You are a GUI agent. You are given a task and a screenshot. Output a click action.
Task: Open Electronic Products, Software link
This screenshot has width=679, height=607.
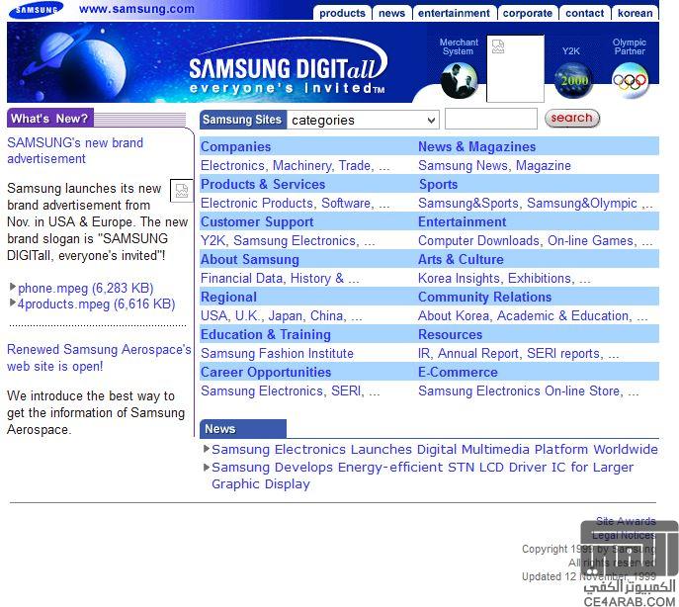pos(295,204)
